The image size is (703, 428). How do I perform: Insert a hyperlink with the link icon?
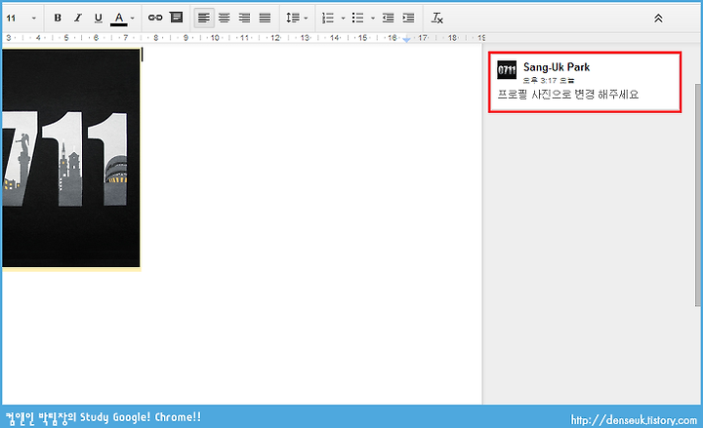pyautogui.click(x=155, y=18)
